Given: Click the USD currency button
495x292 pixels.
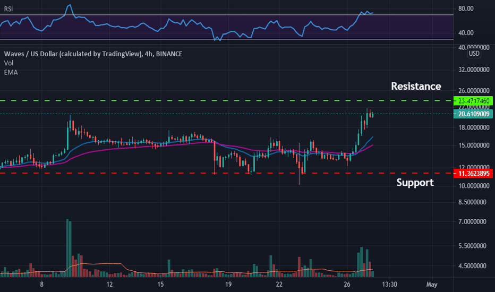Looking at the screenshot, I should click(474, 53).
